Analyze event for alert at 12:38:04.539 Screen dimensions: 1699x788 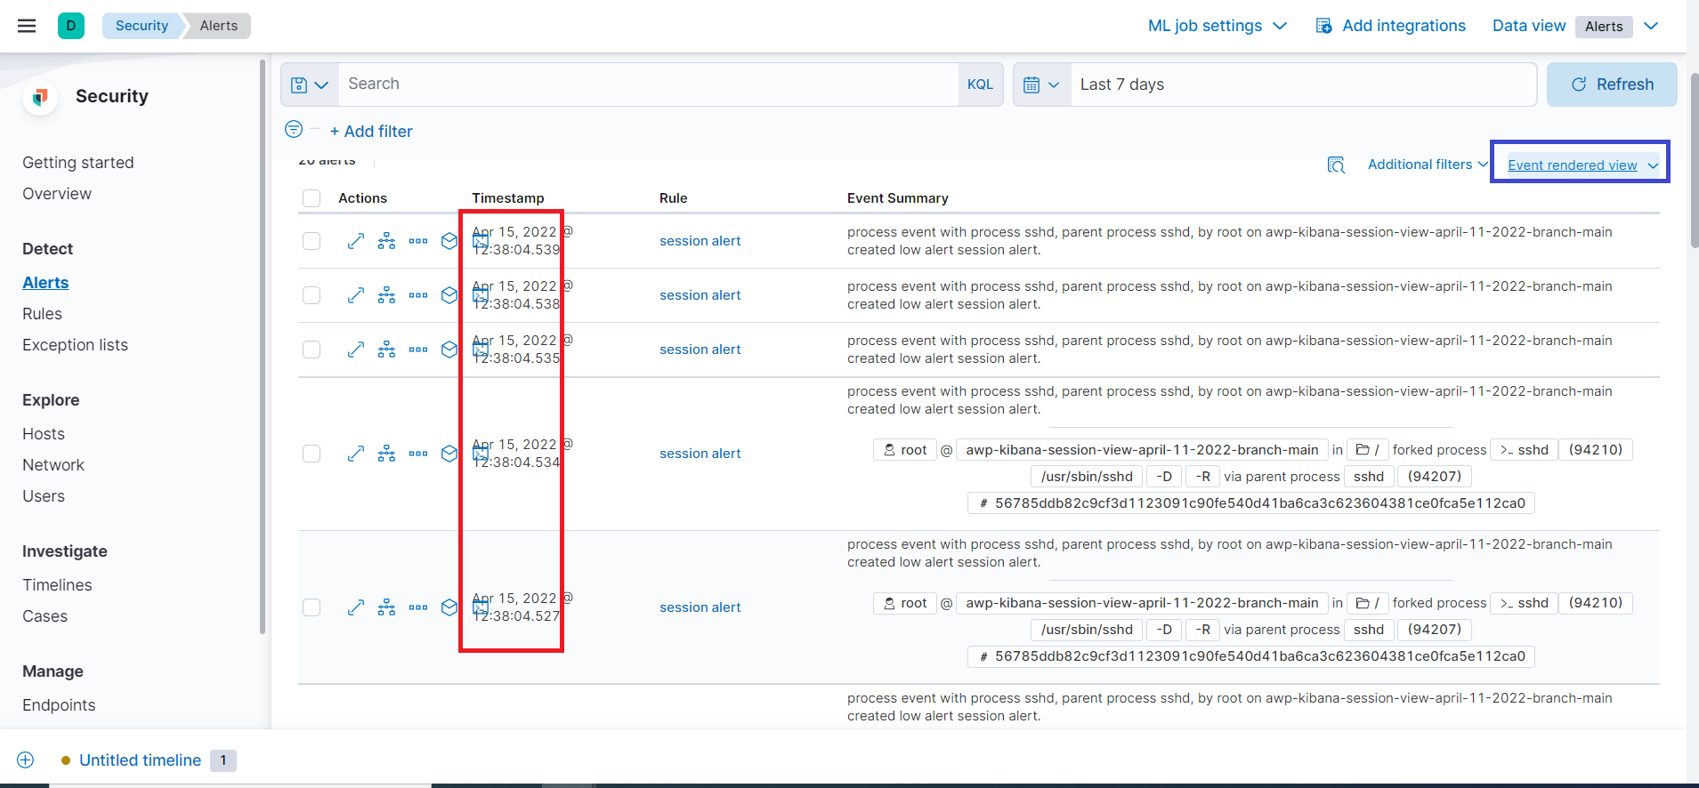click(386, 241)
